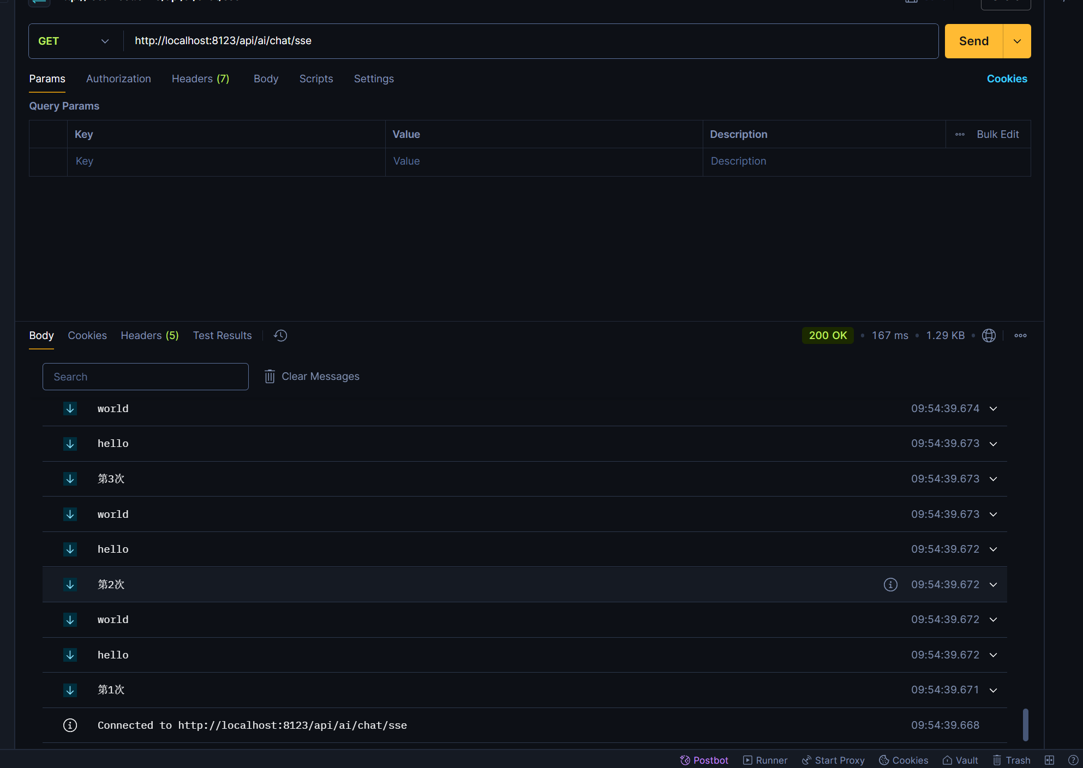Open the Postbot assistant
Viewport: 1083px width, 768px height.
click(x=704, y=760)
